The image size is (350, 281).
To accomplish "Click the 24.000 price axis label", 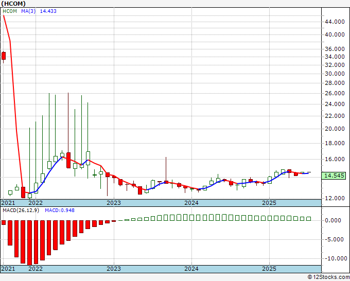I will [335, 104].
